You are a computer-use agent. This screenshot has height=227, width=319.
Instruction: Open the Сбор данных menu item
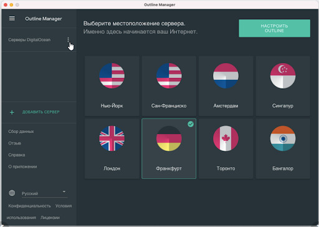21,132
